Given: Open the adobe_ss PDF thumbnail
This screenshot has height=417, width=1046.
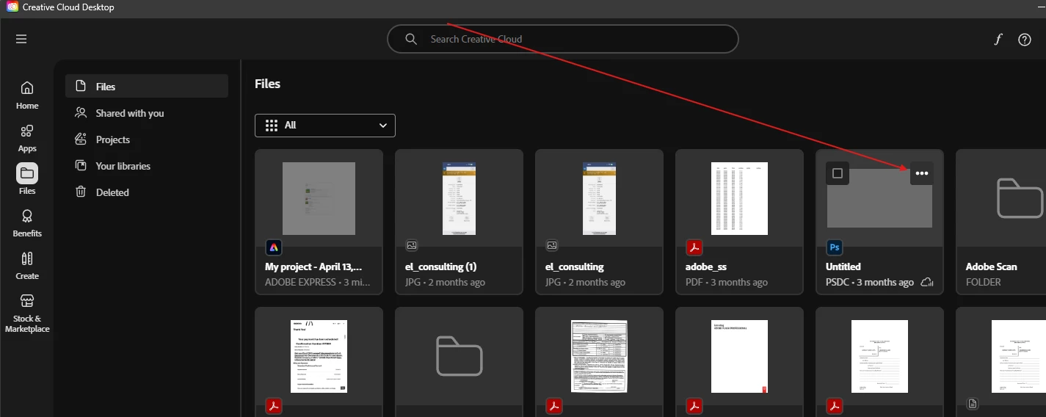Looking at the screenshot, I should [x=739, y=198].
